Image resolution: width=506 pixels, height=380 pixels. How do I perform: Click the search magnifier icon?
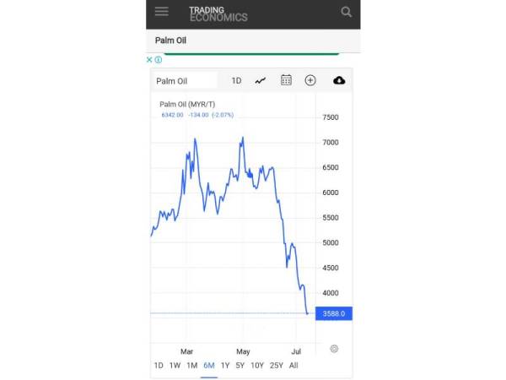point(346,12)
